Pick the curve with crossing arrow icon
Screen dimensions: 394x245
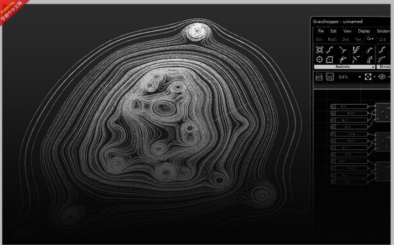click(343, 59)
